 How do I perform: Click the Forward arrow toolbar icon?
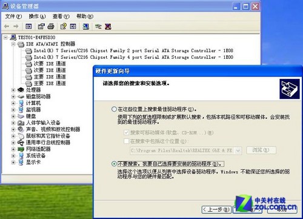(16, 26)
